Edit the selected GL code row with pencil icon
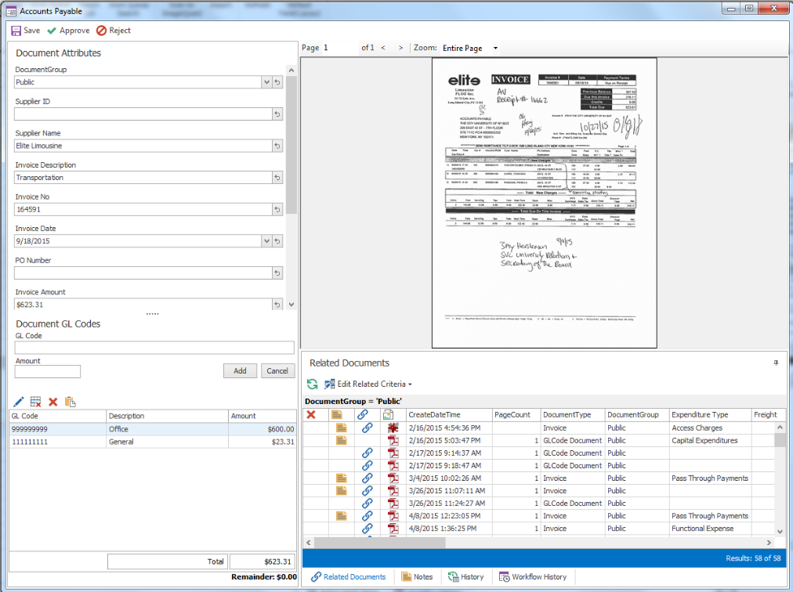The height and width of the screenshot is (592, 793). (x=19, y=402)
